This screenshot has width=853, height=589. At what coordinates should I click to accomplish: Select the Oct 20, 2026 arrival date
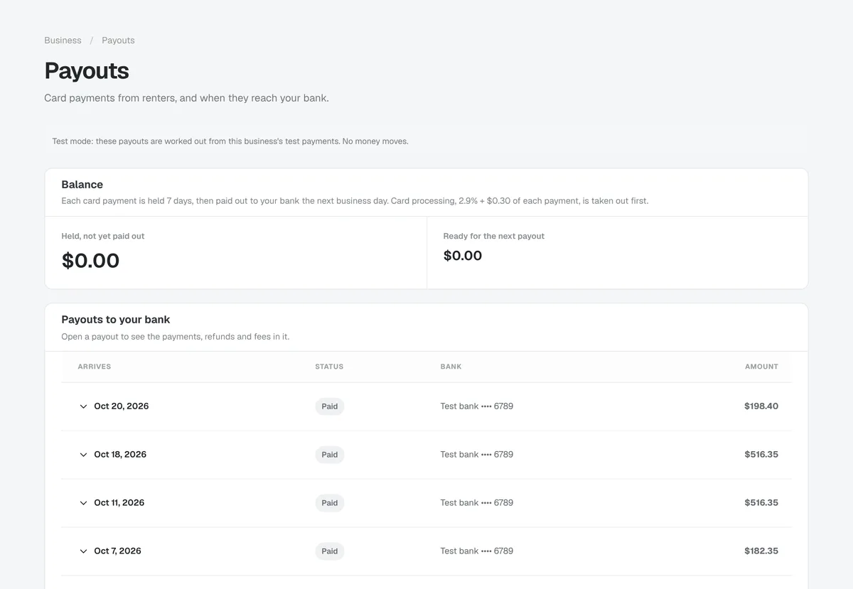tap(122, 406)
